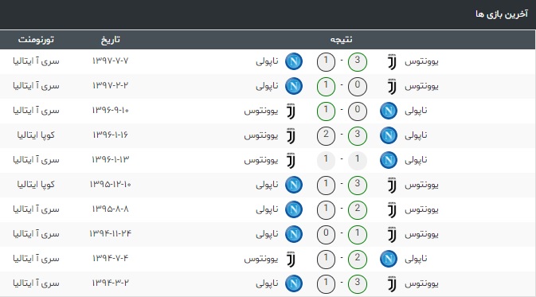Viewport: 536px width, 297px height.
Task: Click Napoli logo in the ۱۳۹۵-۱۲-۱۰ match row
Action: (x=294, y=185)
